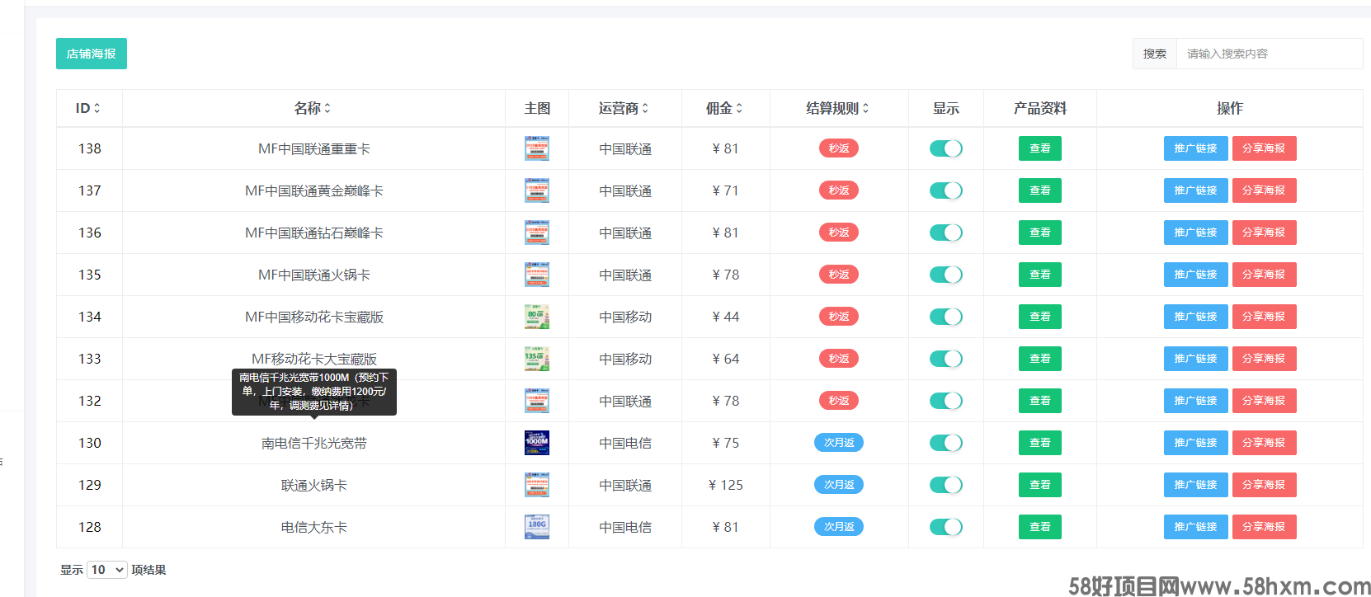Screen dimensions: 1371x597
Task: Toggle display switch for ID 136
Action: (945, 233)
